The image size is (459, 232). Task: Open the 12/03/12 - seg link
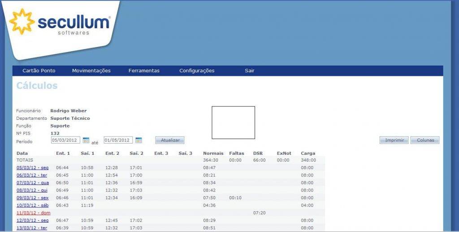(32, 221)
